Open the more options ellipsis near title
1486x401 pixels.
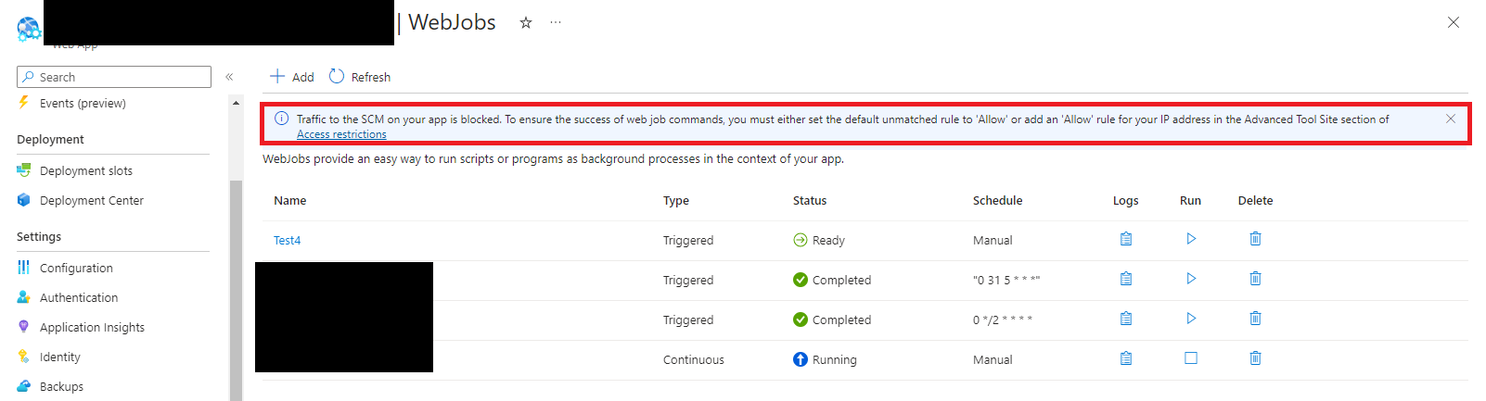point(555,22)
